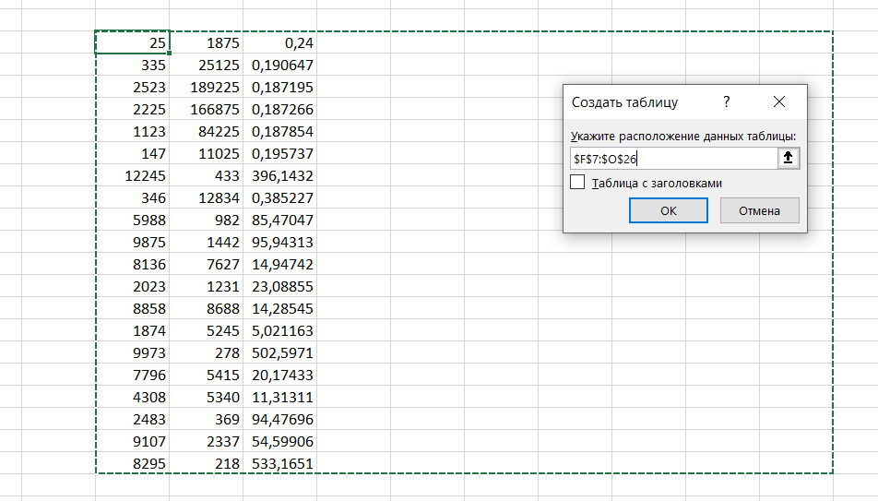This screenshot has height=501, width=878.
Task: Click the cell containing 7627
Action: tap(206, 264)
